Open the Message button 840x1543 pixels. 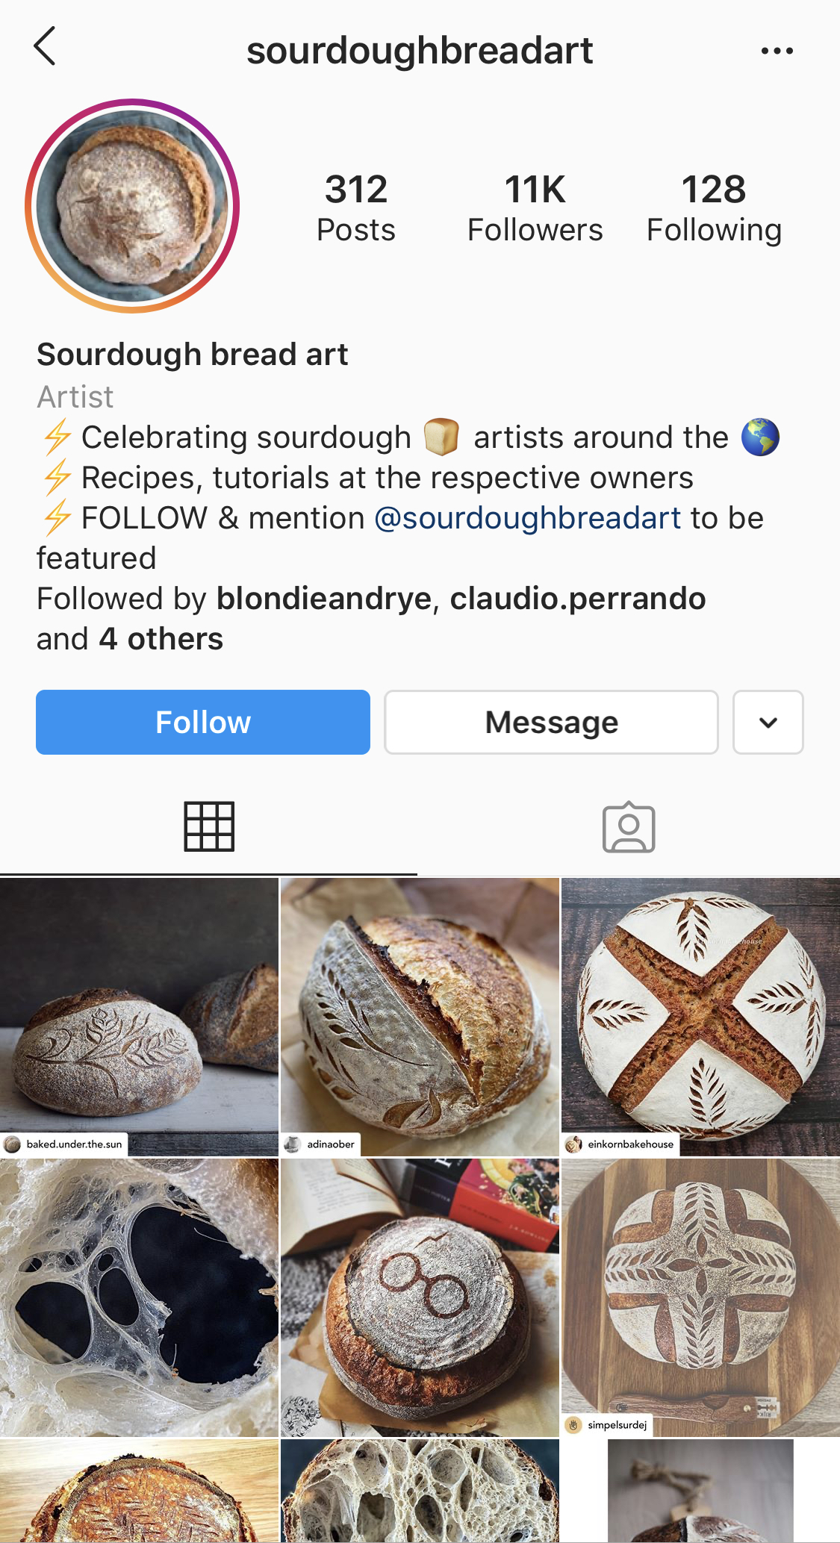coord(551,722)
